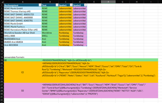This screenshot has height=103, width=162.
Task: Select row 18 header
Action: pos(2,57)
